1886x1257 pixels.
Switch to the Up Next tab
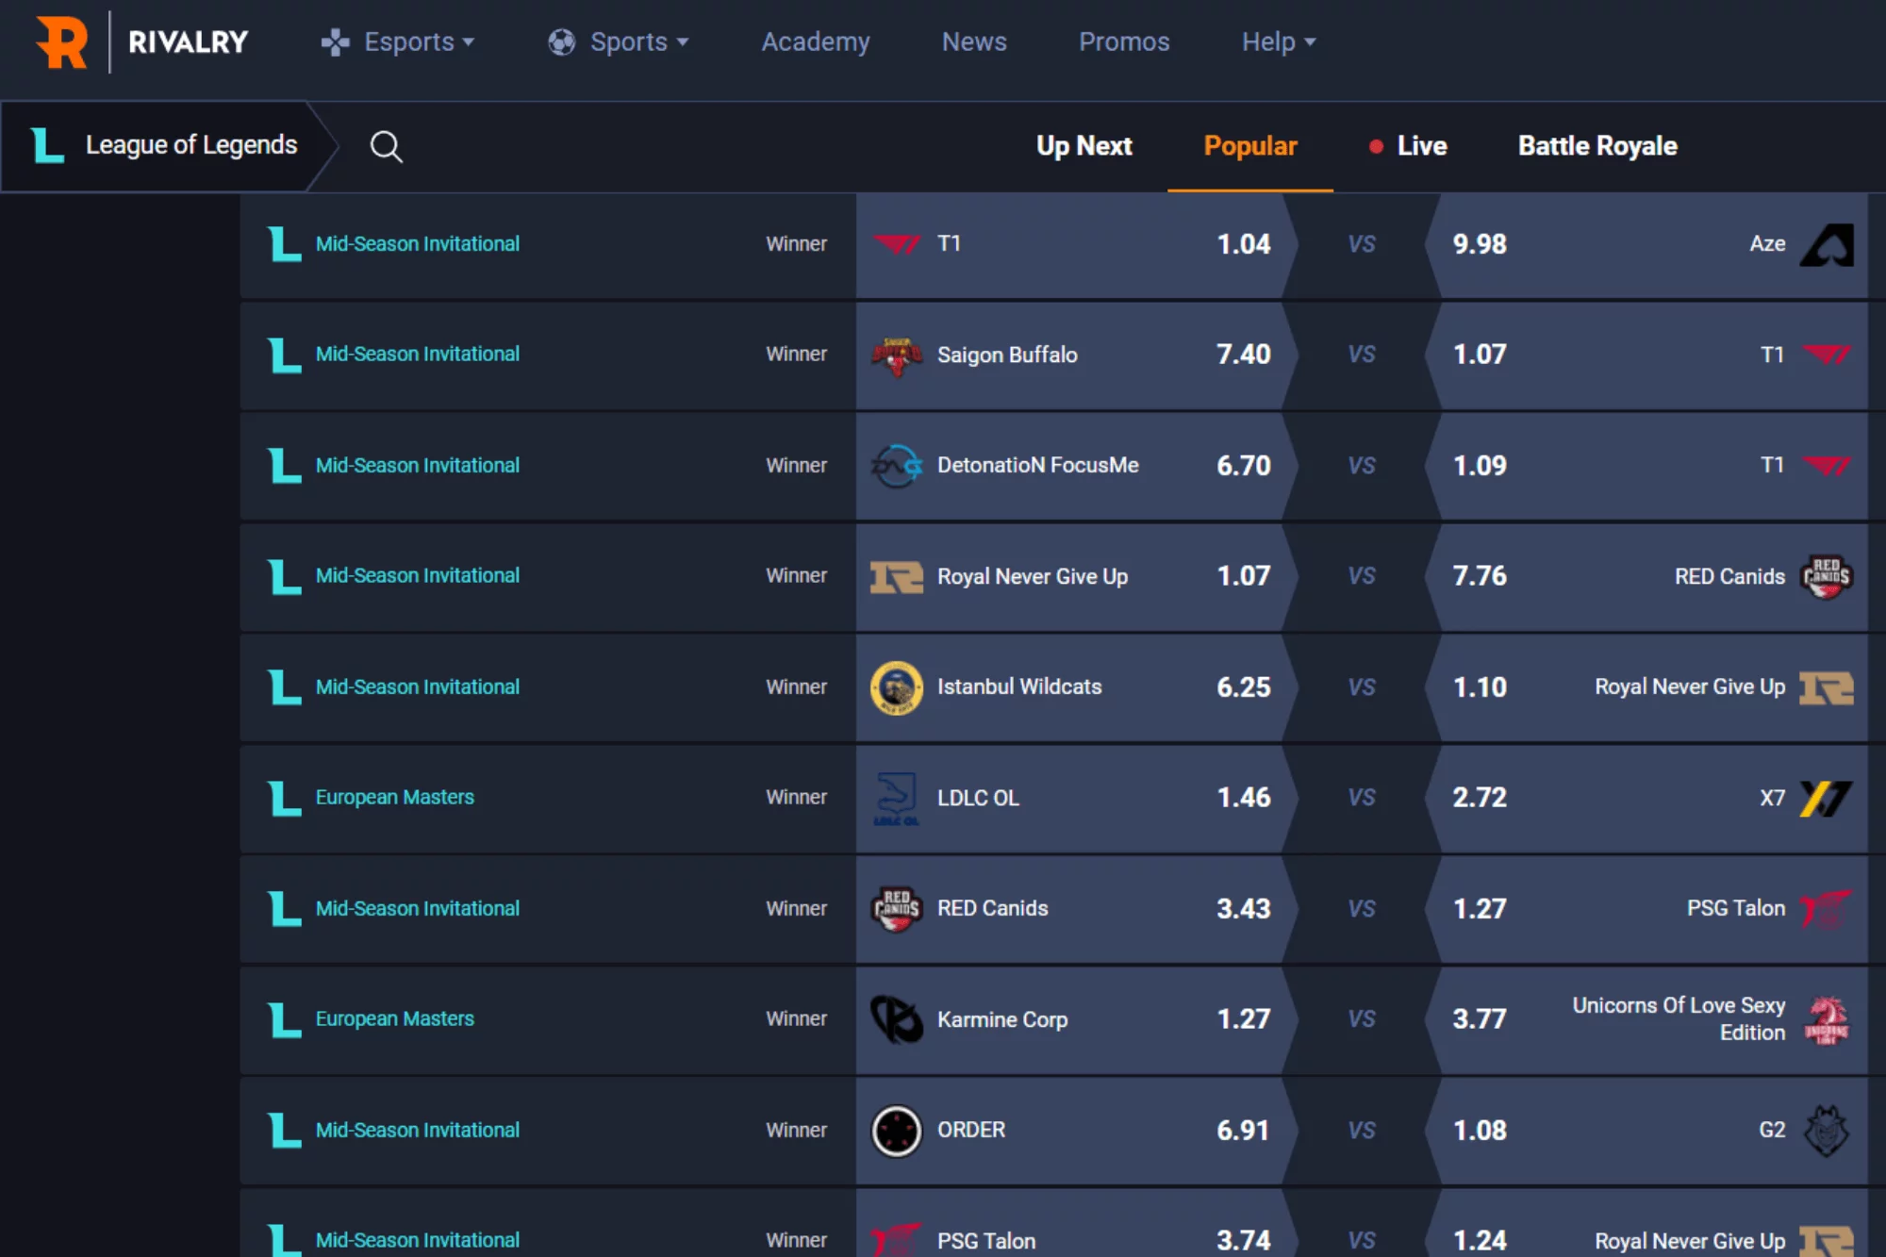(1084, 146)
